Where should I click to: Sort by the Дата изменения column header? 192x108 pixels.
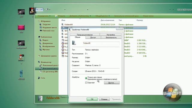[107, 20]
